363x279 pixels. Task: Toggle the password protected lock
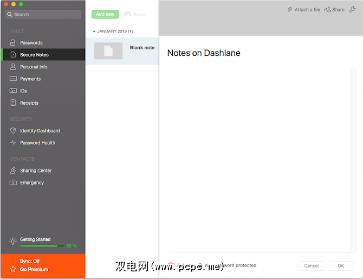[x=200, y=265]
